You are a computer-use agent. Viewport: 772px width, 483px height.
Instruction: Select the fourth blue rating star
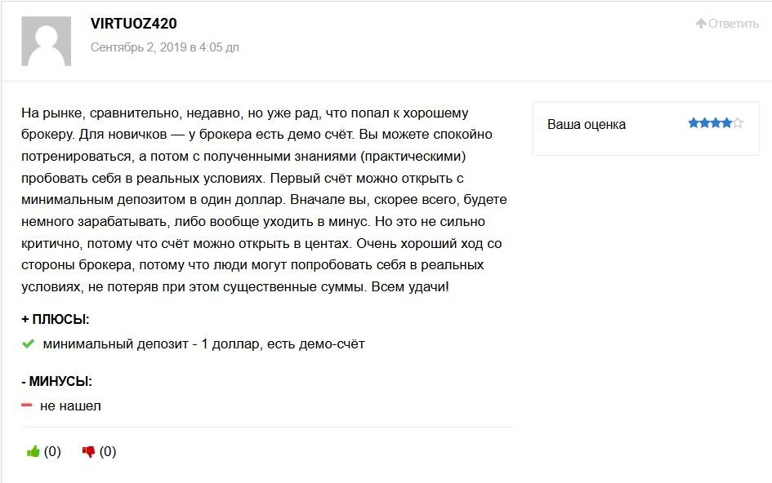pyautogui.click(x=726, y=123)
